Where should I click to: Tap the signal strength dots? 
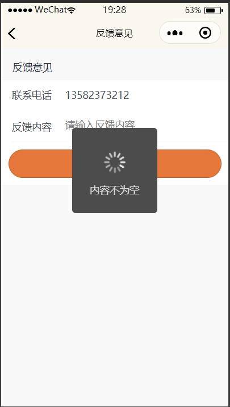[20, 10]
